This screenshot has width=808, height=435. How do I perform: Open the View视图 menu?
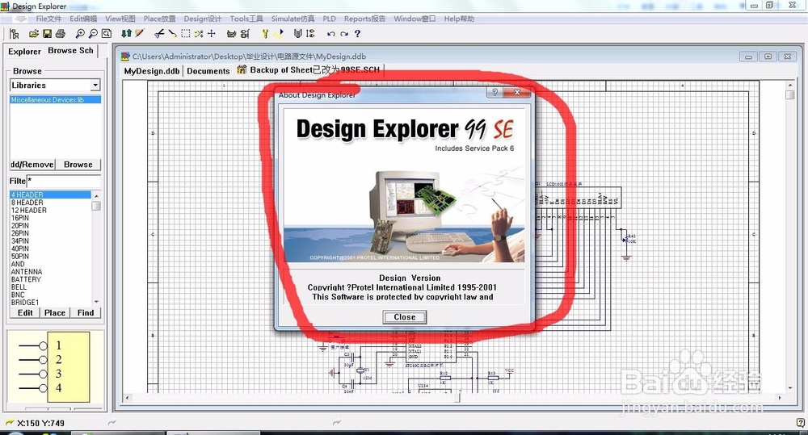(x=120, y=19)
